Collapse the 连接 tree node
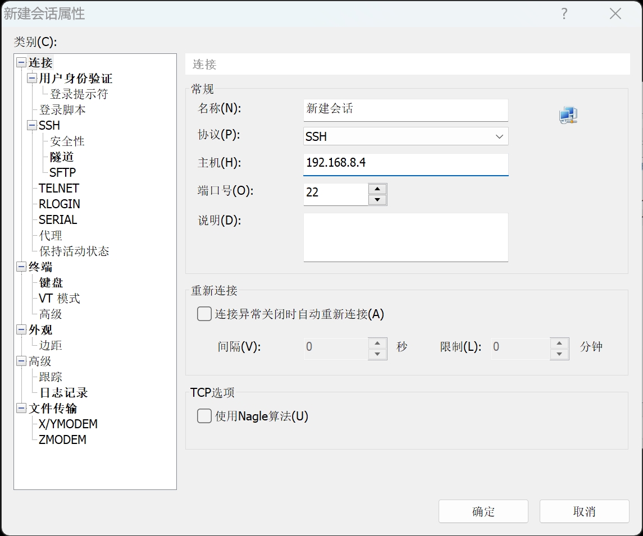This screenshot has height=536, width=643. click(x=21, y=63)
